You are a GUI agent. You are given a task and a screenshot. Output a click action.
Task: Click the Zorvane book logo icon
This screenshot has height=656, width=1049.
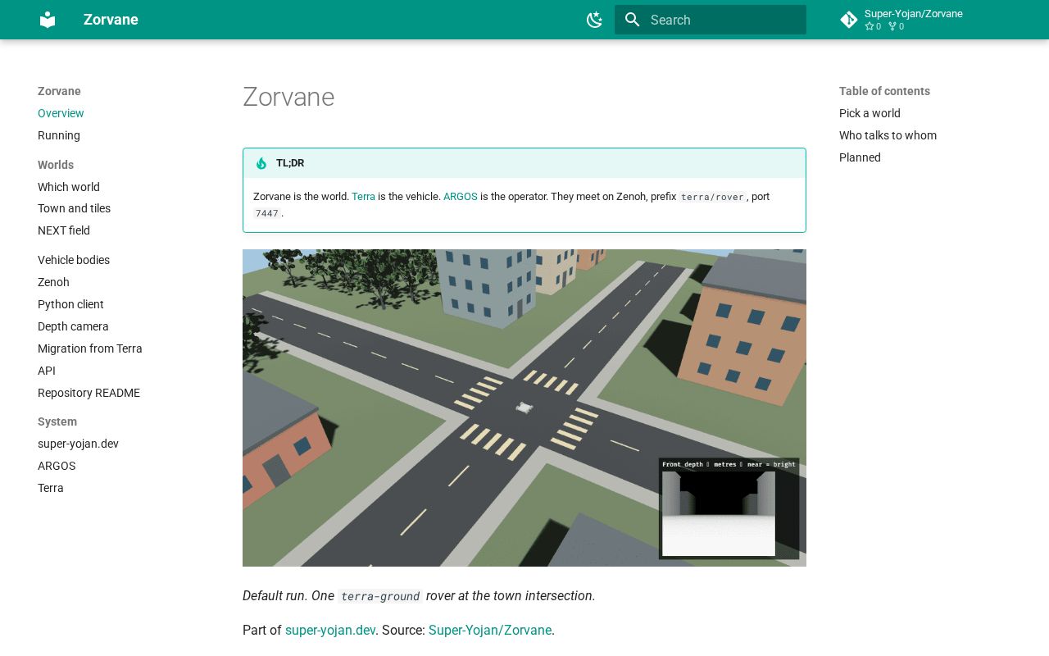(48, 20)
